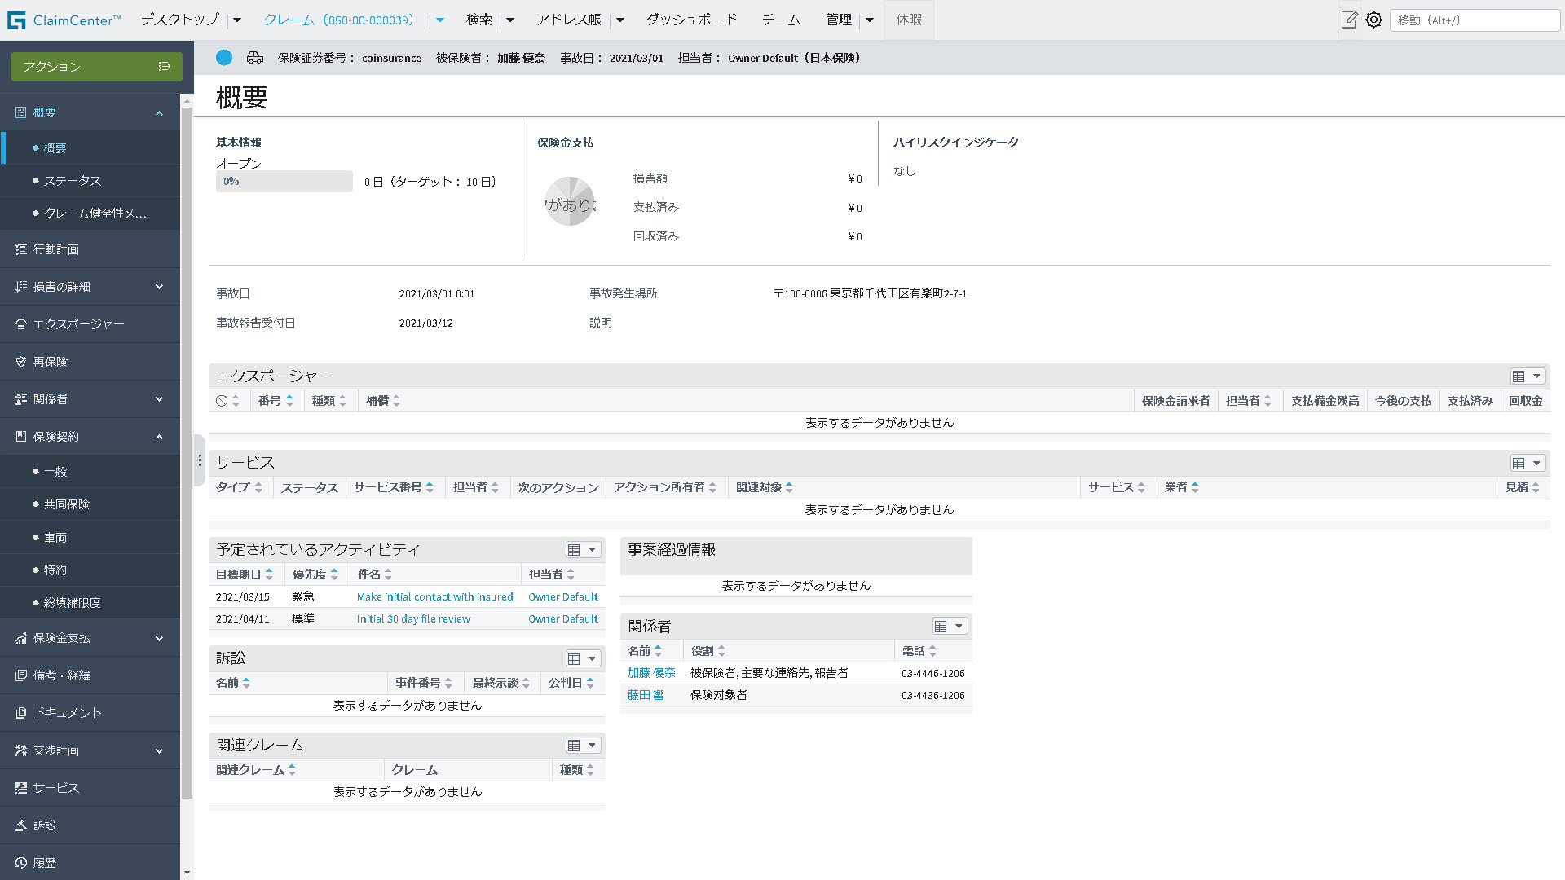
Task: Open ドキュメント in the sidebar
Action: (68, 713)
